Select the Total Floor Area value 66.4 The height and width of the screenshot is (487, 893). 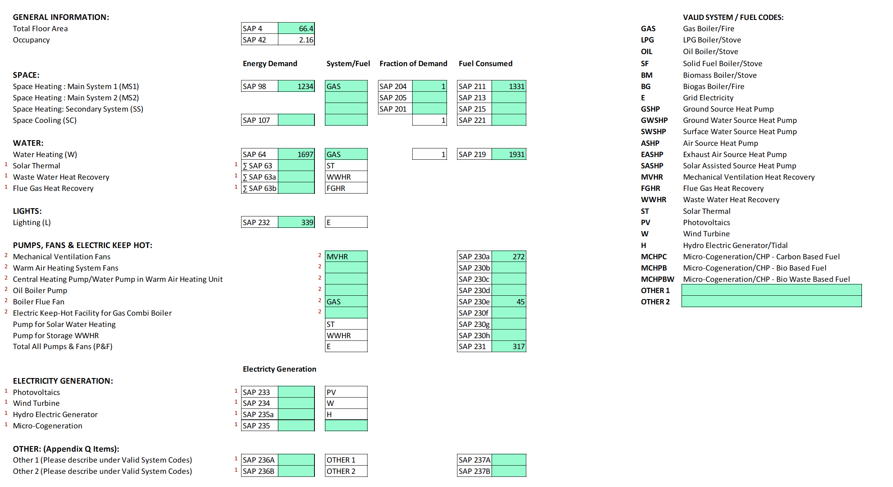[296, 29]
